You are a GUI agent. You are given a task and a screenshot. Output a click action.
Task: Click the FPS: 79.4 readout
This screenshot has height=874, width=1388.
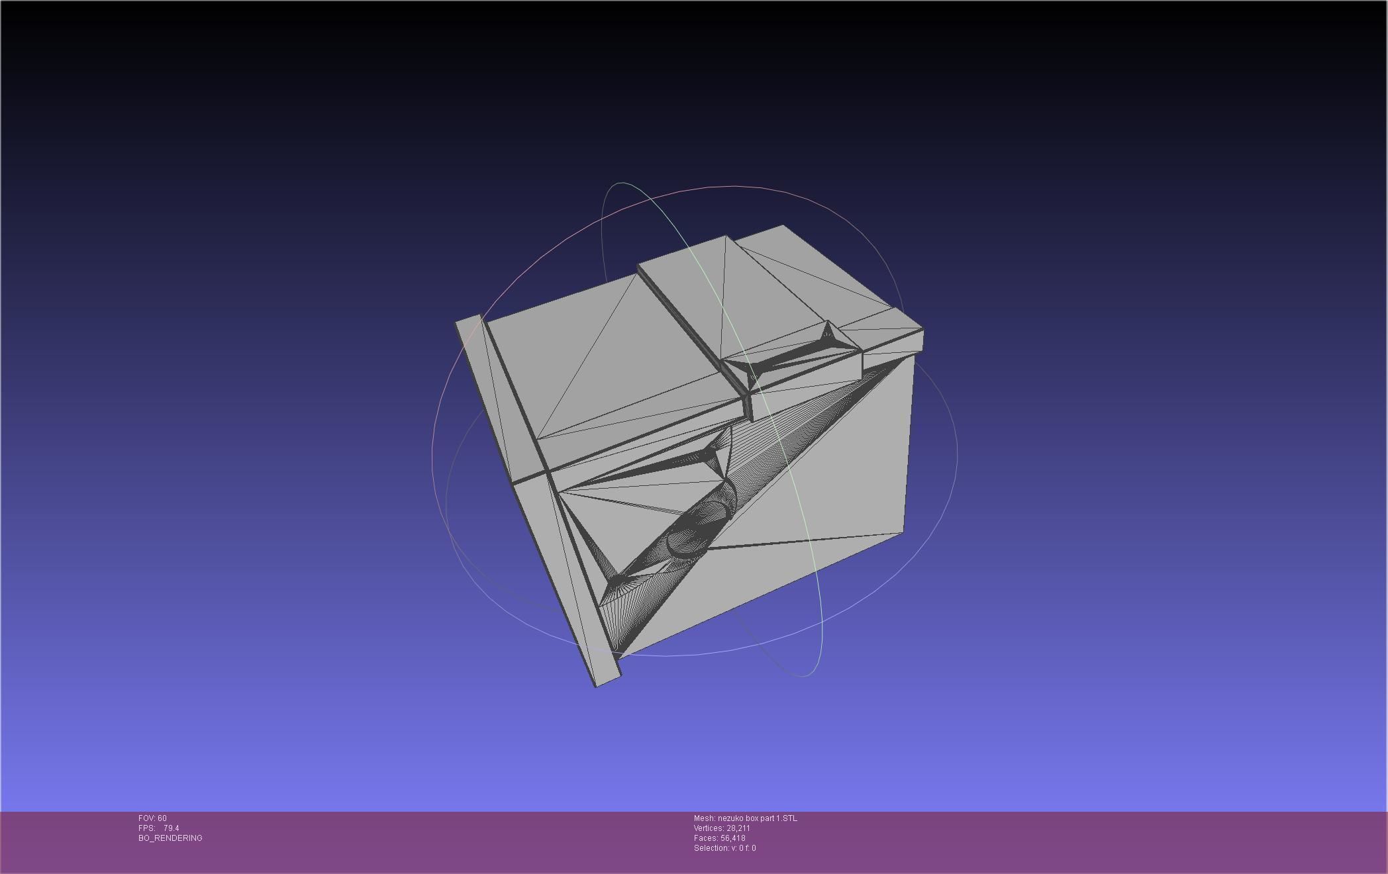tap(159, 828)
